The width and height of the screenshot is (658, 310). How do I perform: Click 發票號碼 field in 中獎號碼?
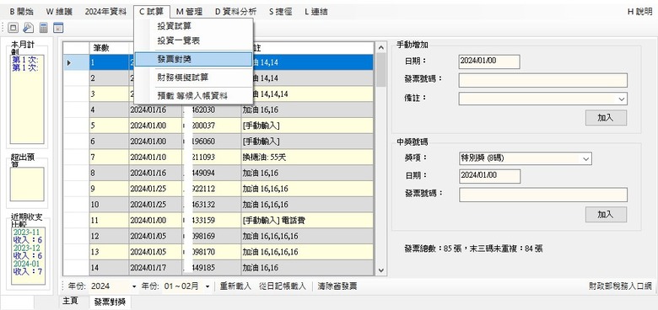click(x=543, y=195)
